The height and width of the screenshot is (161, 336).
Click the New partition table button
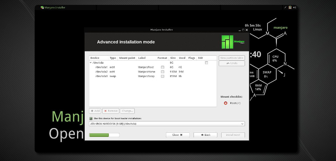click(232, 58)
